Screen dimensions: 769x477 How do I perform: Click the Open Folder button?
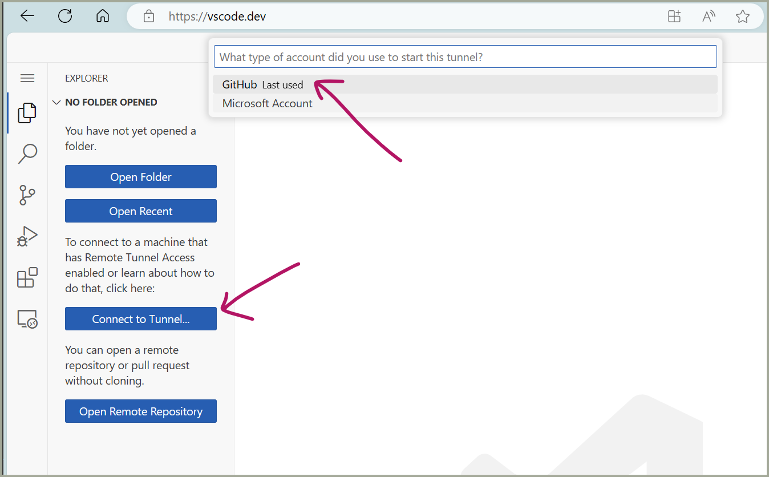[x=141, y=177]
